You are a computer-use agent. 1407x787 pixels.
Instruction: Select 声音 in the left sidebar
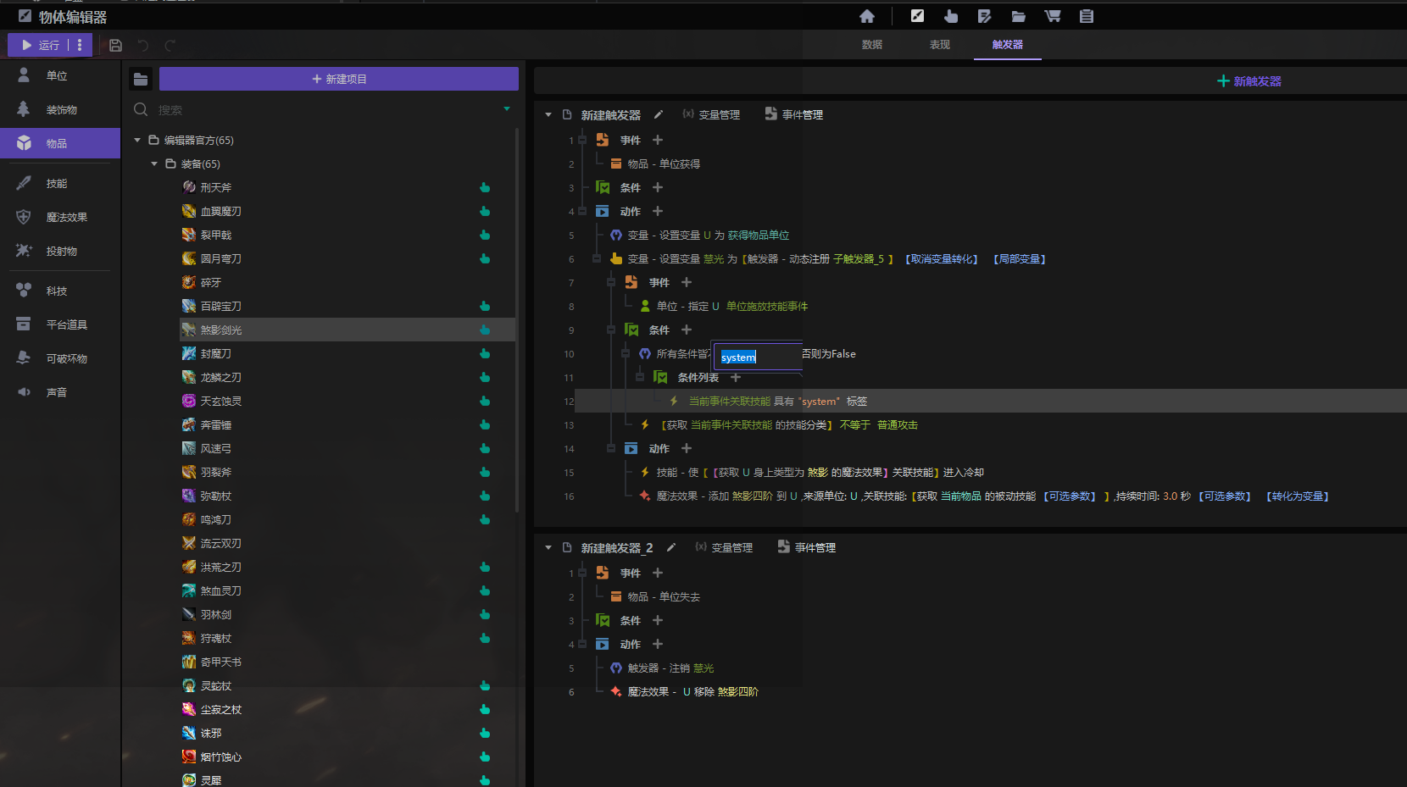click(x=60, y=392)
